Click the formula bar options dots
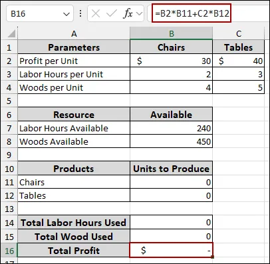This screenshot has height=264, width=270. tap(80, 13)
